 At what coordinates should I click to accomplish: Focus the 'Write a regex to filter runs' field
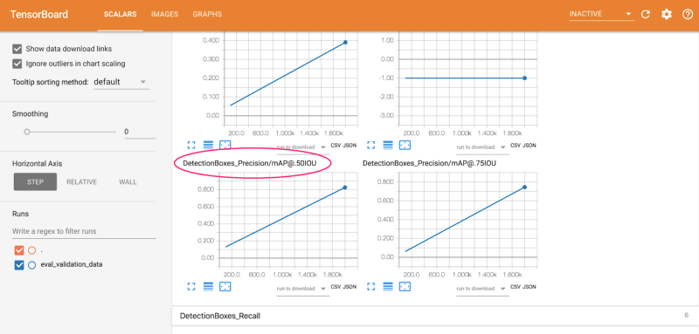(84, 231)
